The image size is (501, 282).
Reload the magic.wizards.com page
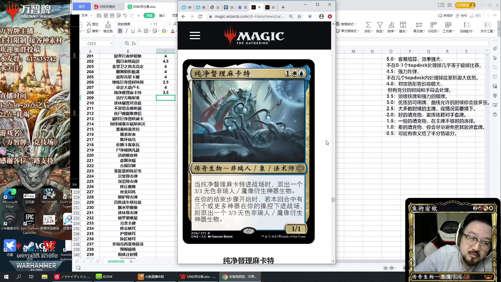pos(200,16)
